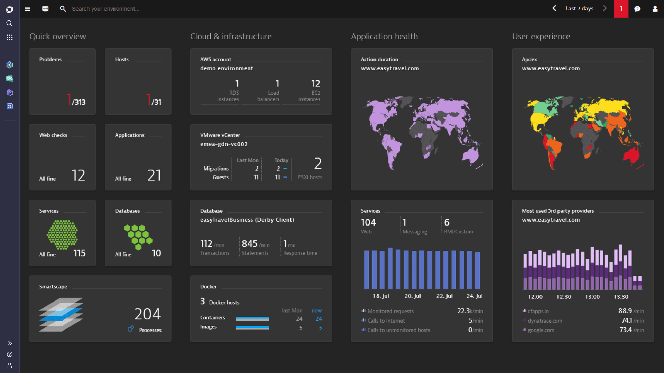This screenshot has height=373, width=664.
Task: Click the Application health section header
Action: click(x=384, y=36)
